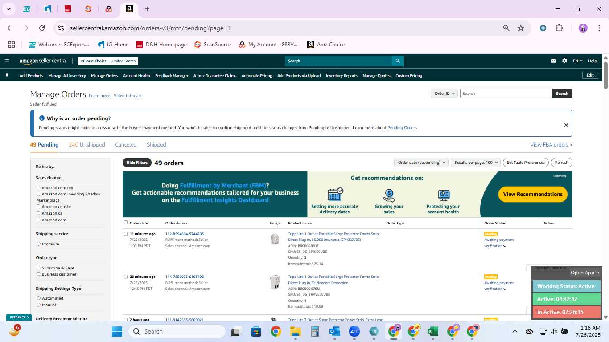Click the zoom magnifier icon in address bar

506,28
